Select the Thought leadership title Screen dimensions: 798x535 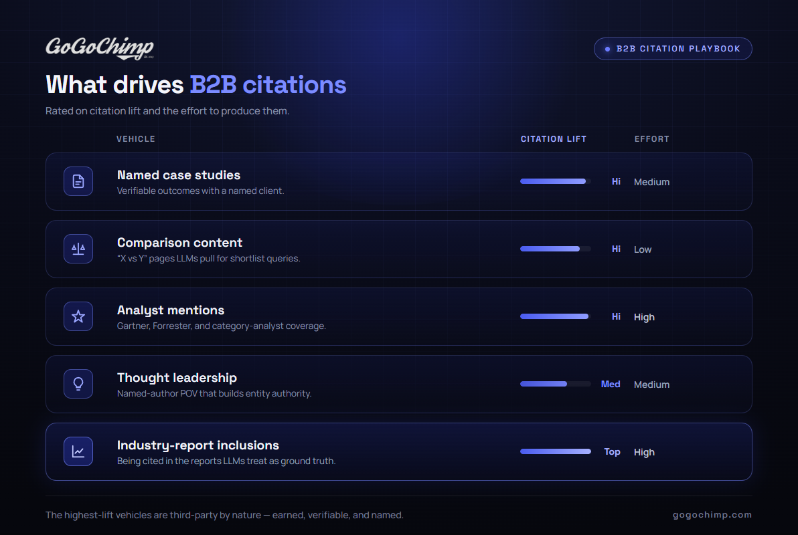pos(177,378)
